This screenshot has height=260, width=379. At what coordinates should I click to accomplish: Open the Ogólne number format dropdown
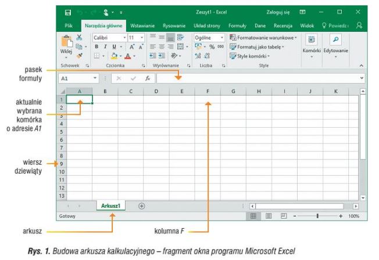tap(221, 38)
